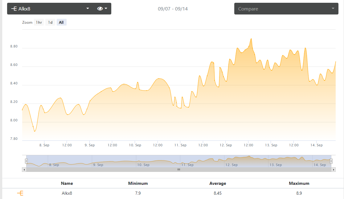Click the maximum value 8.9
The image size is (344, 199).
[299, 193]
